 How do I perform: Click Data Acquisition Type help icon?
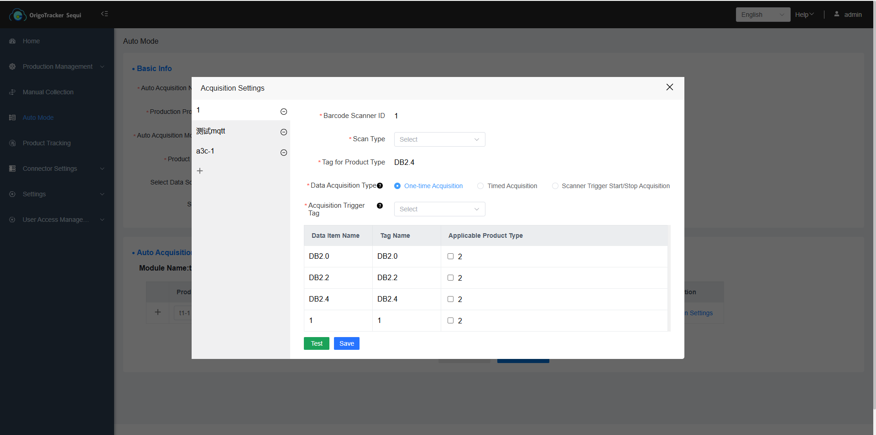(x=380, y=186)
